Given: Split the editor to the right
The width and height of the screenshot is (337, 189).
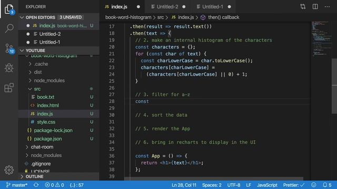Looking at the screenshot, I should pos(315,7).
